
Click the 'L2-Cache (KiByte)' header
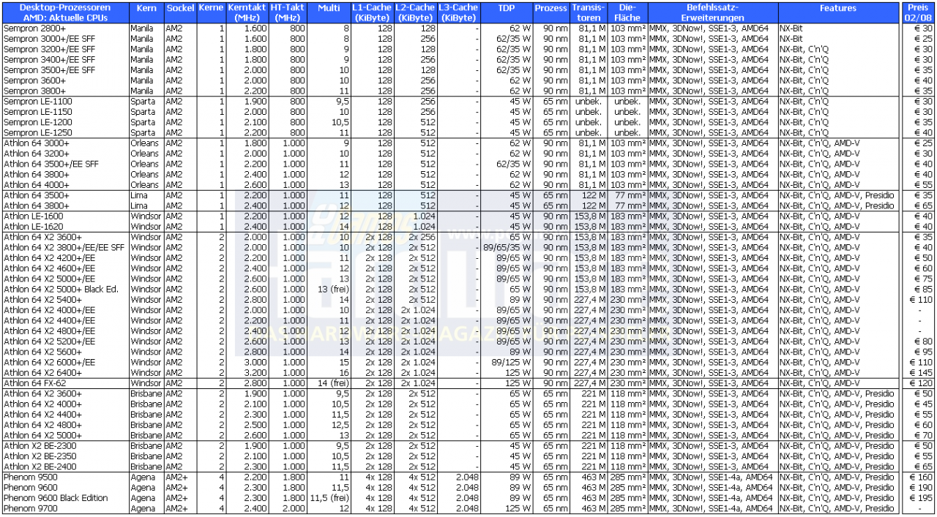(x=416, y=12)
